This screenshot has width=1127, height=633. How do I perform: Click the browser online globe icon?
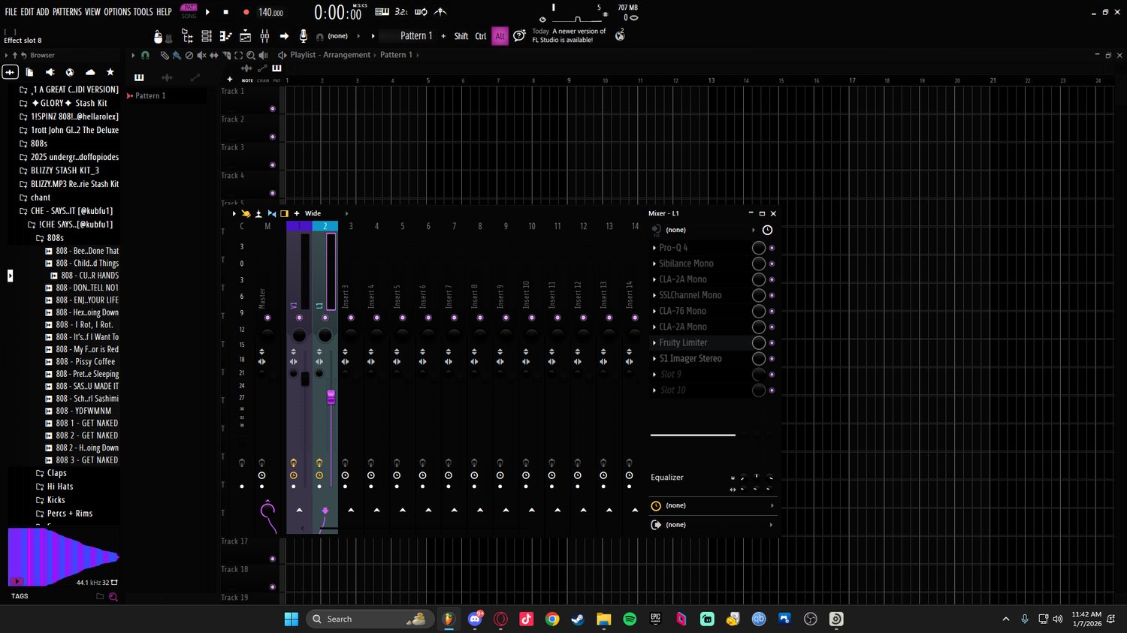[70, 72]
